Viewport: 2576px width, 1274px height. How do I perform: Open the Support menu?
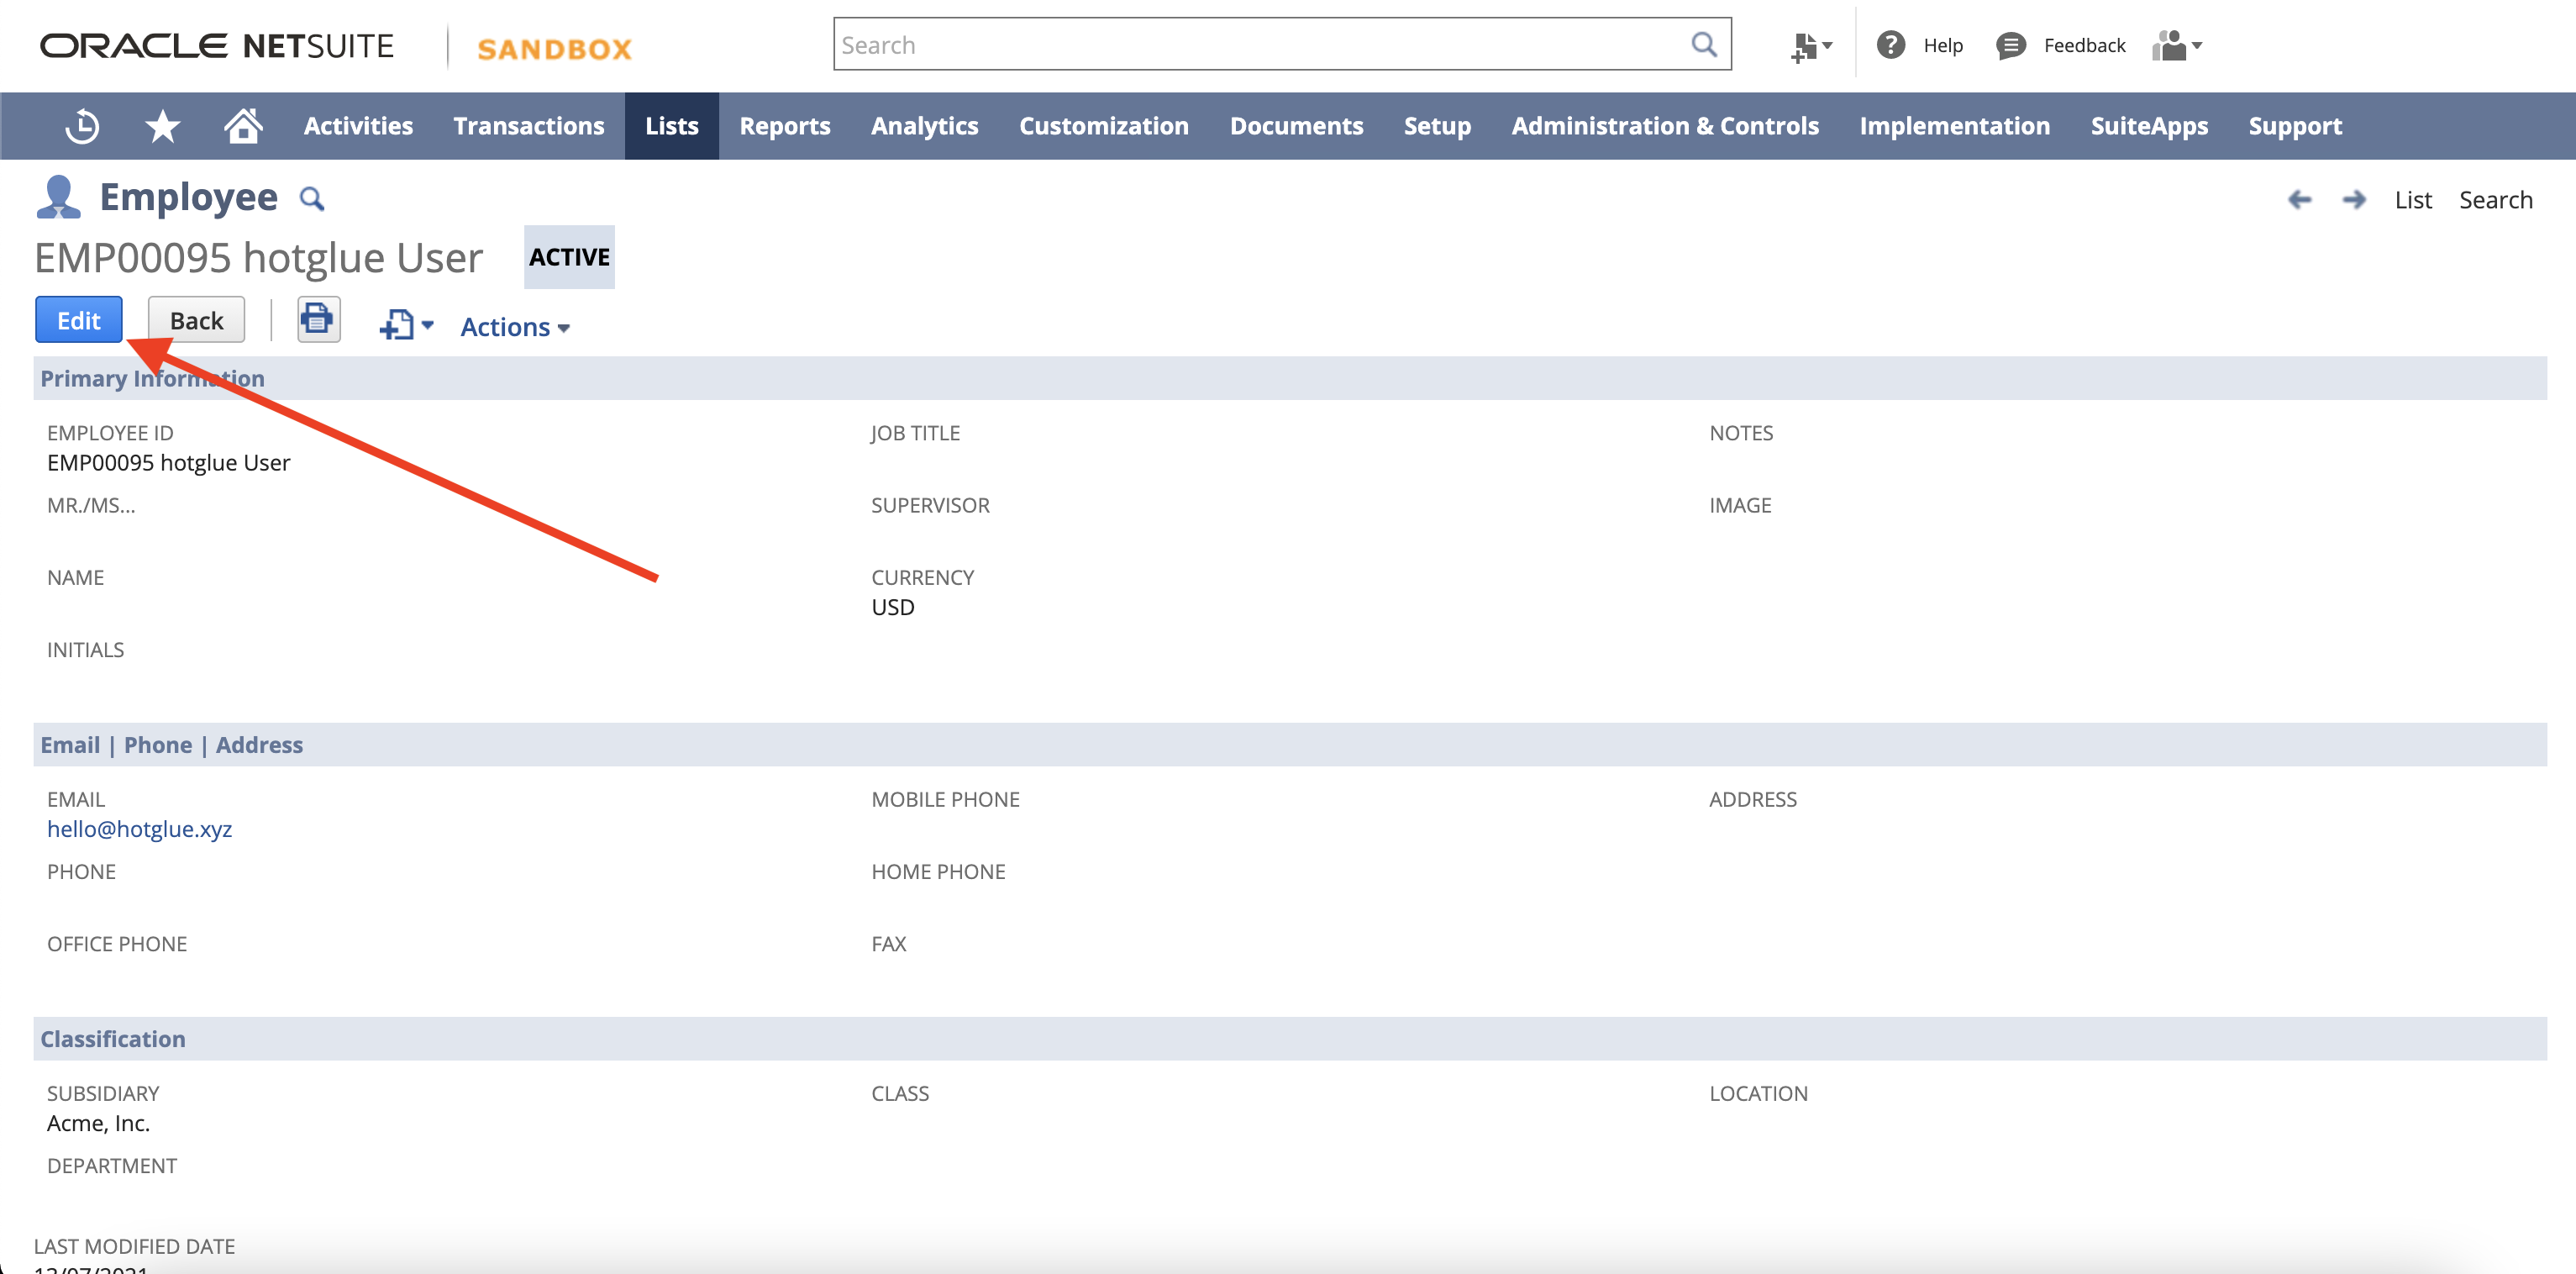point(2295,126)
